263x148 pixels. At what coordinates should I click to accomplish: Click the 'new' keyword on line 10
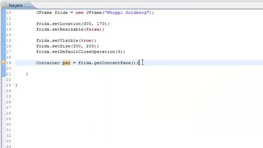[79, 13]
